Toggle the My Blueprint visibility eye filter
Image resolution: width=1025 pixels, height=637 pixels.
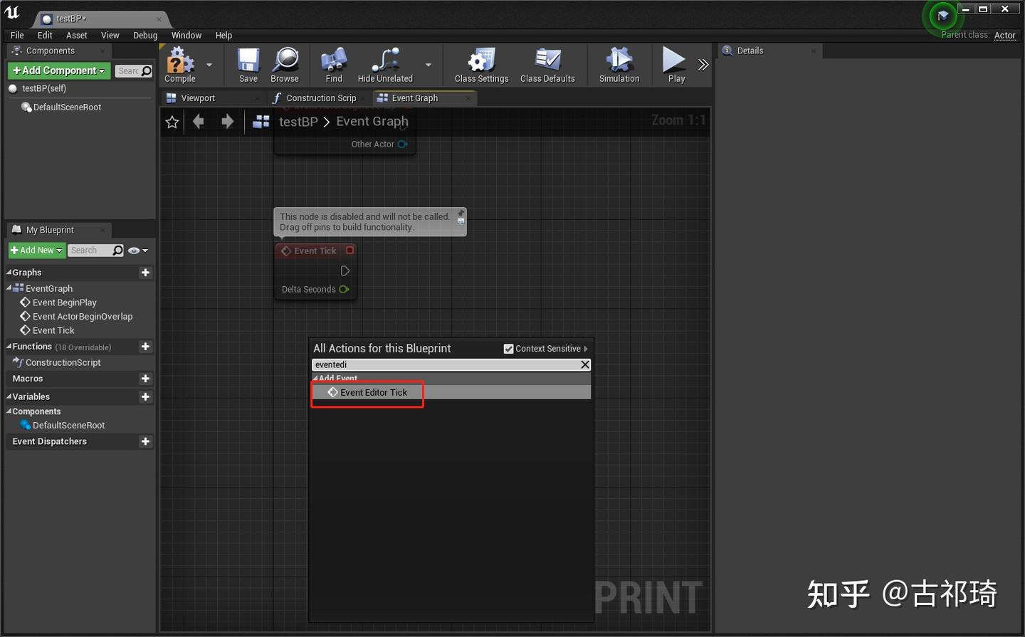click(132, 250)
